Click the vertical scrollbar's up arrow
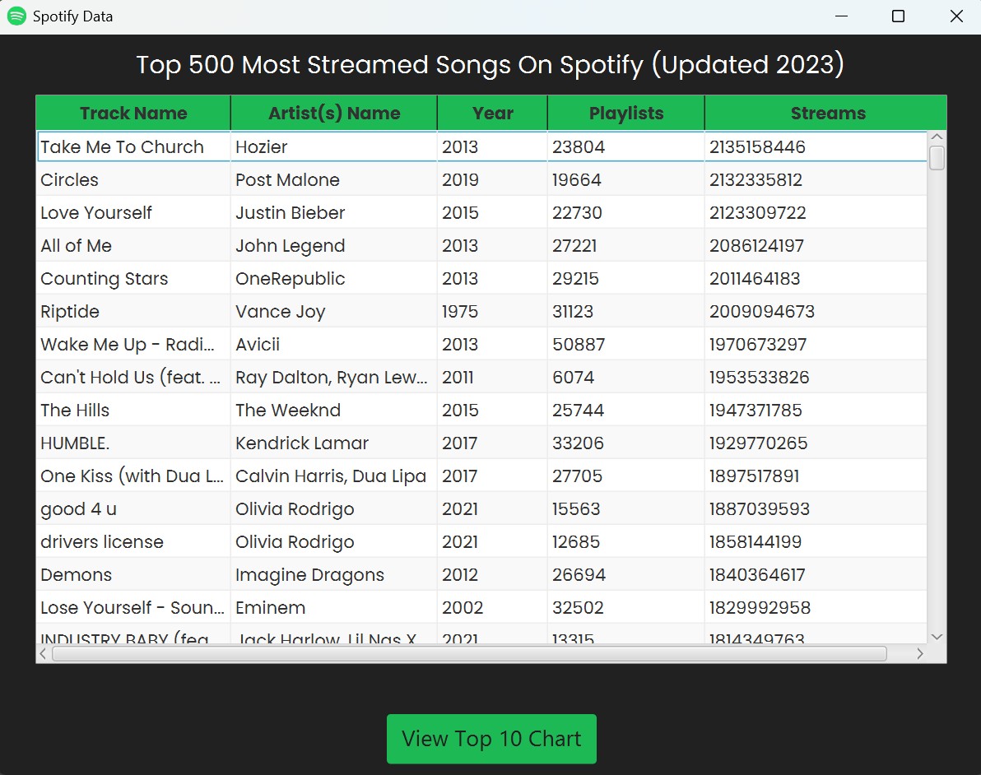Image resolution: width=981 pixels, height=775 pixels. coord(937,136)
